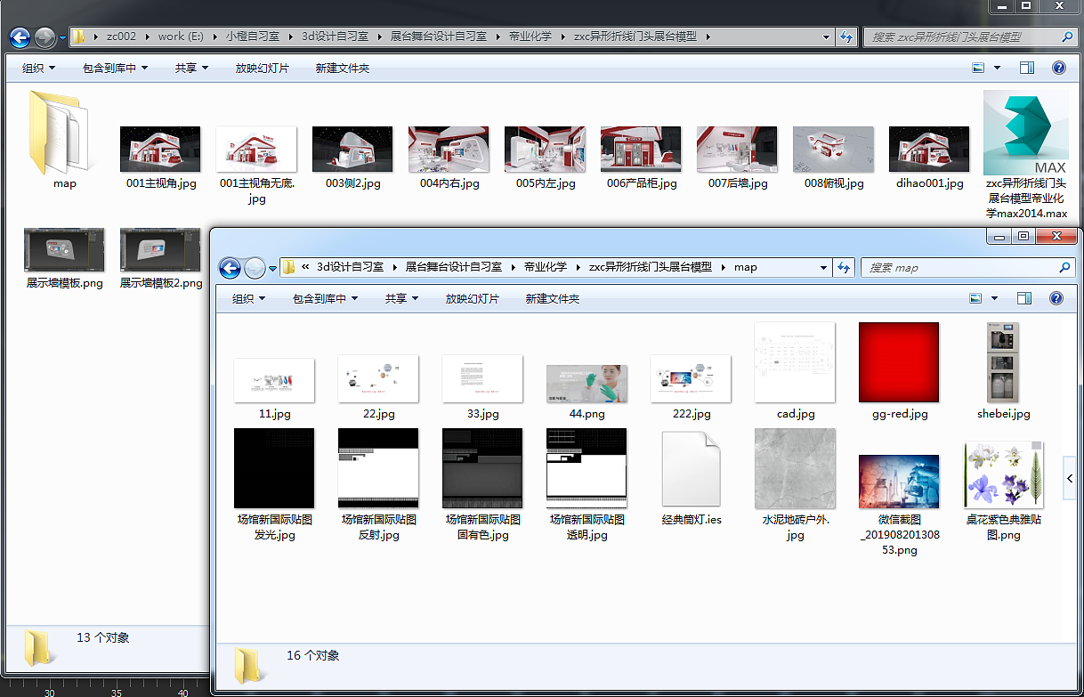
Task: Open 包含到库中 menu in map window
Action: pos(325,299)
